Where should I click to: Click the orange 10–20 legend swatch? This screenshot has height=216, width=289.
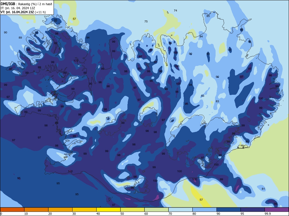click(36, 210)
